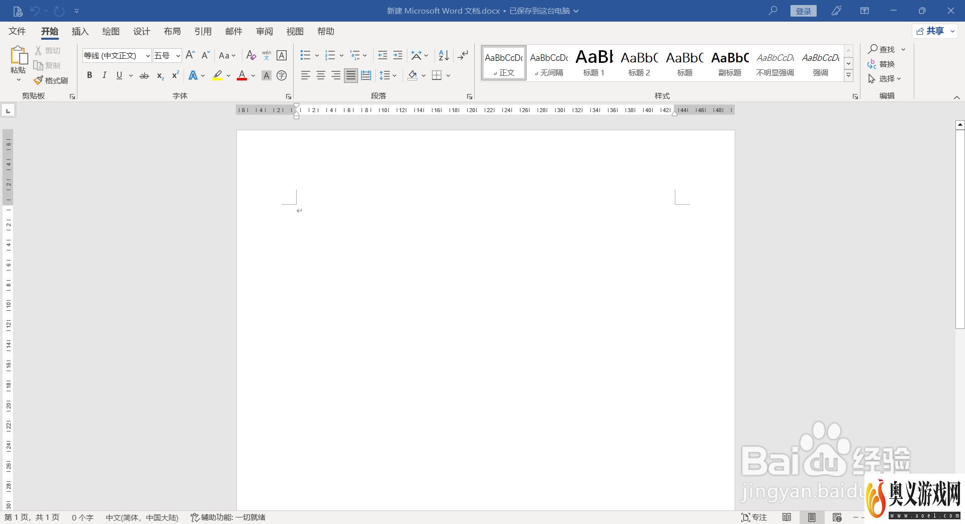Toggle justify alignment
965x524 pixels.
click(351, 75)
